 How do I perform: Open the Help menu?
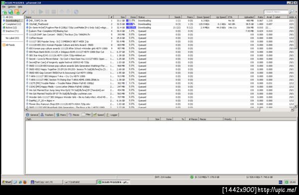click(20, 7)
